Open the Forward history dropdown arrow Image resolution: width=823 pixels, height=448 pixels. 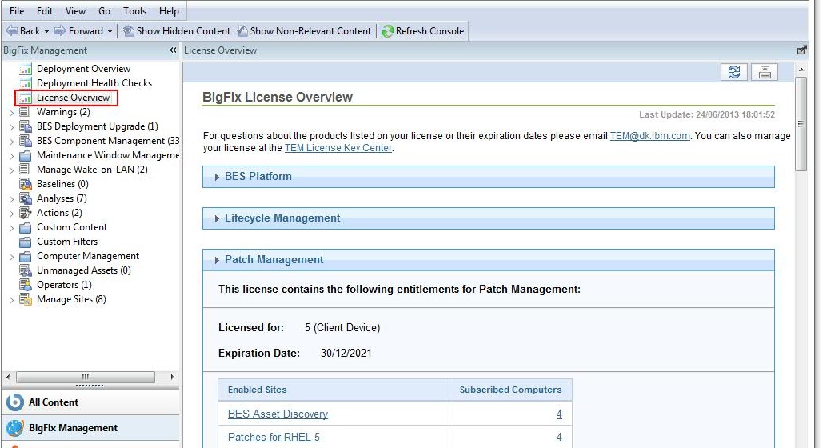(110, 31)
